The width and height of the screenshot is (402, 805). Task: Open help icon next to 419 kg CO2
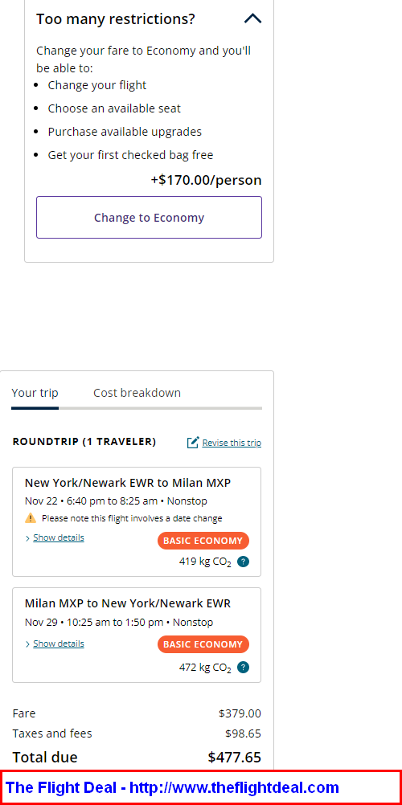click(x=244, y=562)
